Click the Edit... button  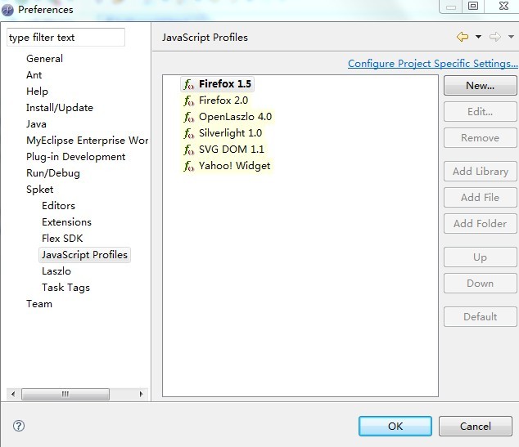(x=480, y=112)
